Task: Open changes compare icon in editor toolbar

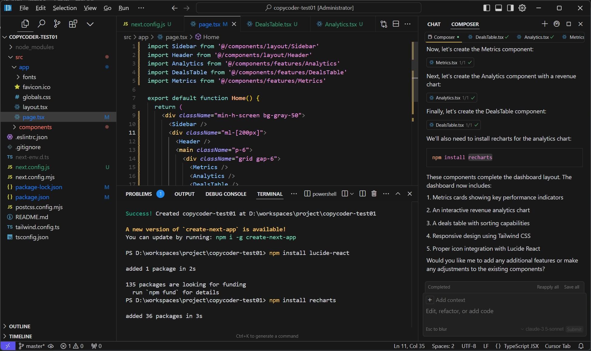Action: [384, 24]
